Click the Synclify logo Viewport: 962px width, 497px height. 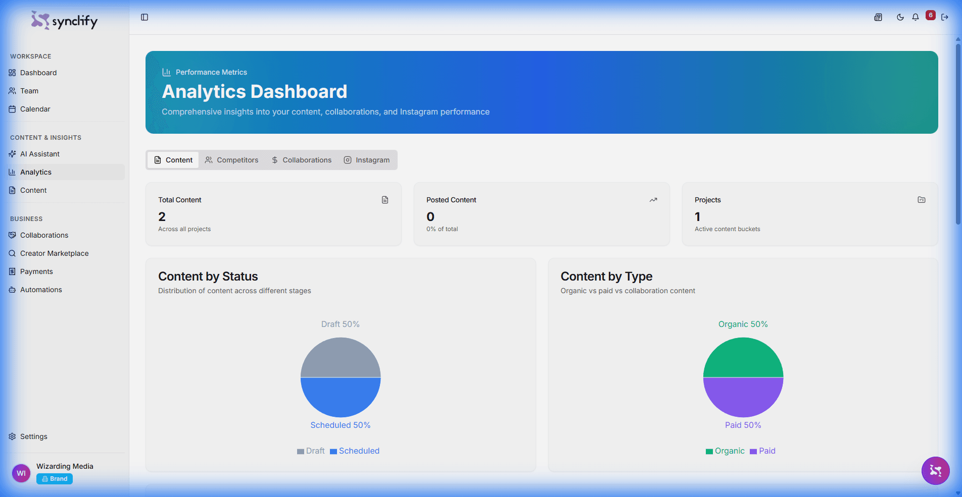64,20
